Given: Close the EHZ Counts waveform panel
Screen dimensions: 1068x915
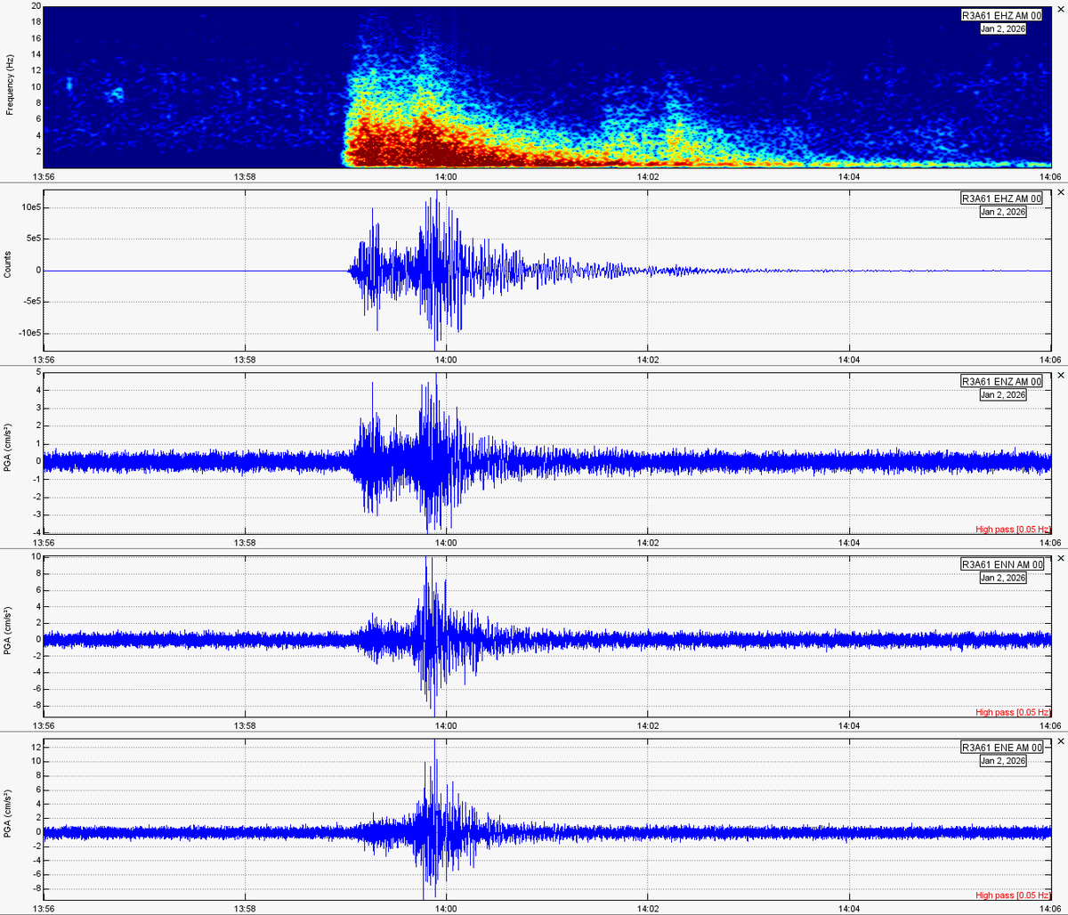Looking at the screenshot, I should [1060, 192].
